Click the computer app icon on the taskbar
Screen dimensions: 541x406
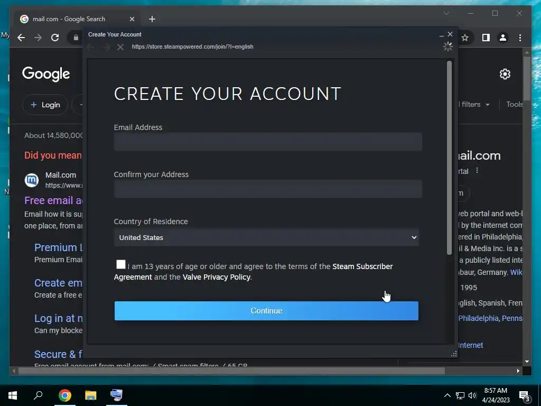(116, 395)
